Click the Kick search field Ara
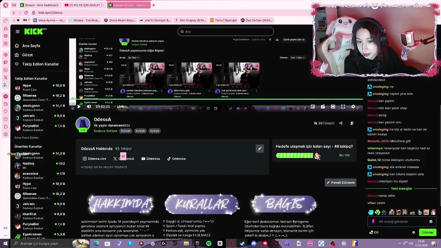The image size is (441, 248). [x=226, y=32]
